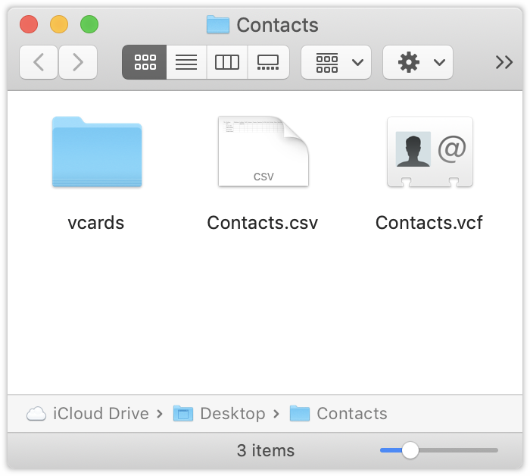Click Desktop in the path bar
Viewport: 530px width, 476px height.
[x=220, y=413]
